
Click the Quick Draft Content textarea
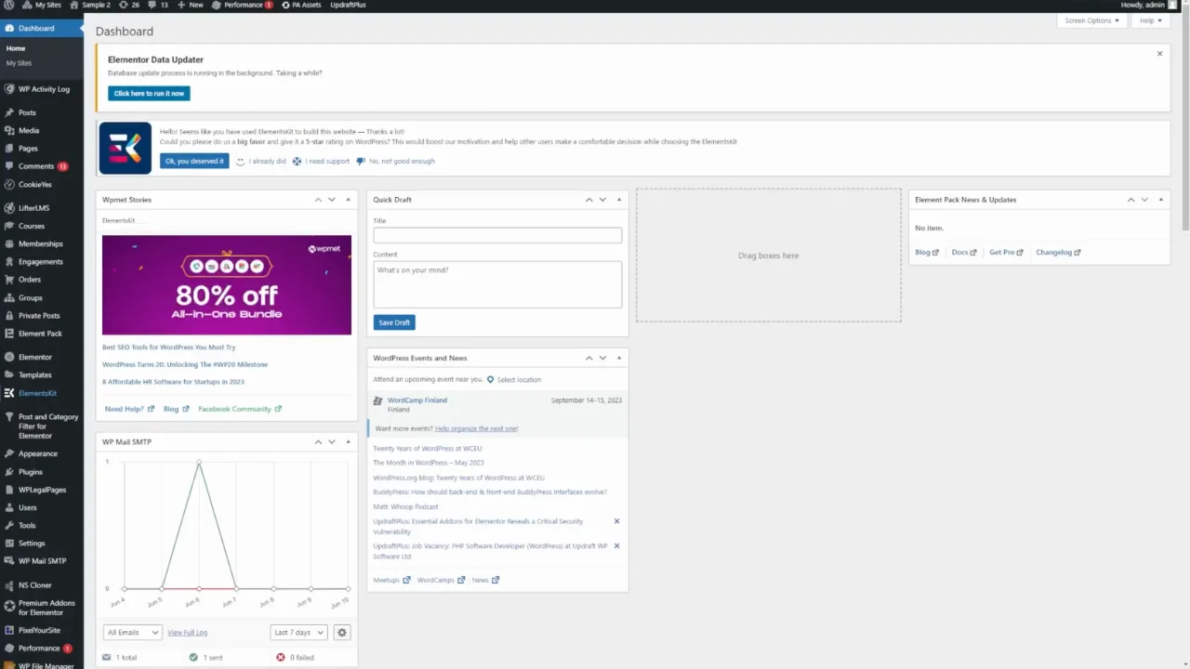497,284
